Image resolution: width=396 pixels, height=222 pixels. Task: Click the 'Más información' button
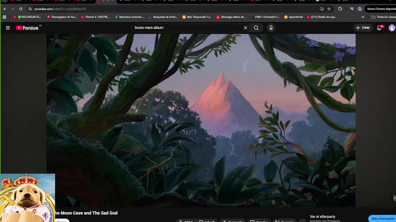point(382,219)
